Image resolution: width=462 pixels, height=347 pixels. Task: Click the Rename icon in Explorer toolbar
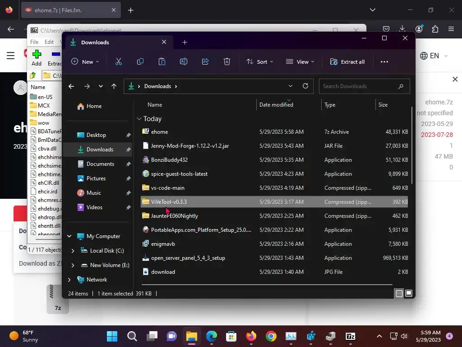click(x=184, y=61)
